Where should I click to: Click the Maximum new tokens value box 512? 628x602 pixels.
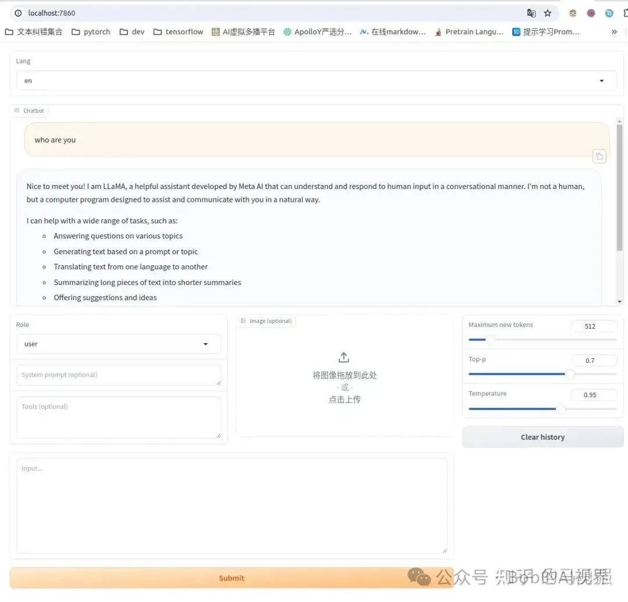[x=594, y=326]
